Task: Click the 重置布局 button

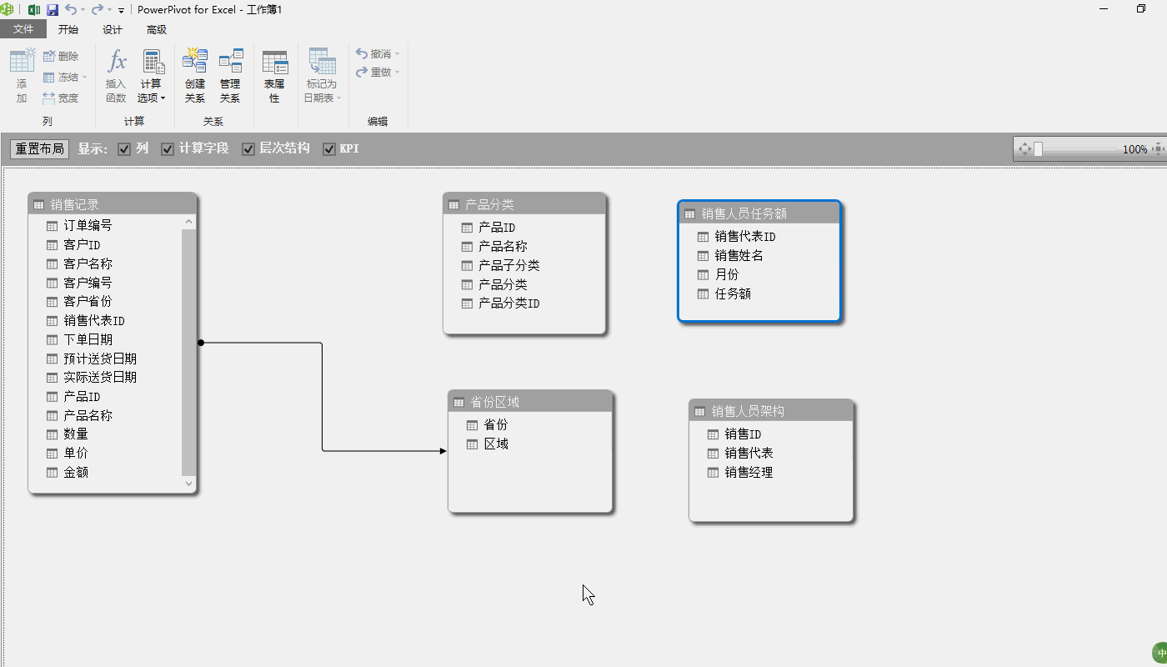Action: point(39,149)
